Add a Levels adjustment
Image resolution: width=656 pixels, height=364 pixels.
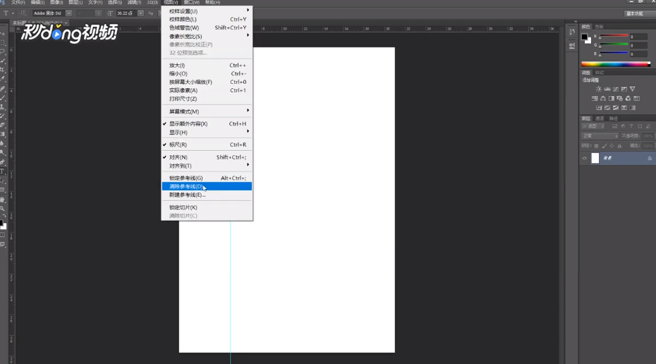(607, 89)
